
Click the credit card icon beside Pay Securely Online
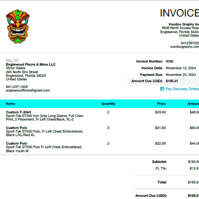[162, 89]
